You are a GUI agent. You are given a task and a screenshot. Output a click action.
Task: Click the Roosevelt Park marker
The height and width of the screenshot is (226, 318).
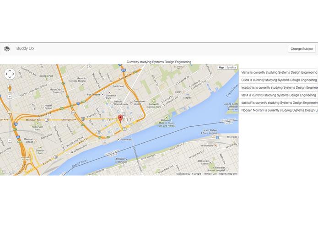[x=37, y=124]
